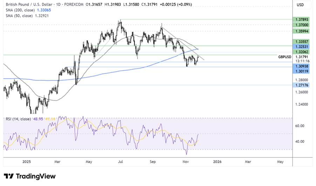Click the 1.32531 price level tag
316x186 pixels.
point(302,46)
